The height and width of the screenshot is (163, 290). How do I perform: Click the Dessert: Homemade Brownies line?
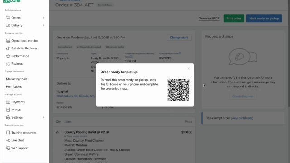pyautogui.click(x=85, y=159)
